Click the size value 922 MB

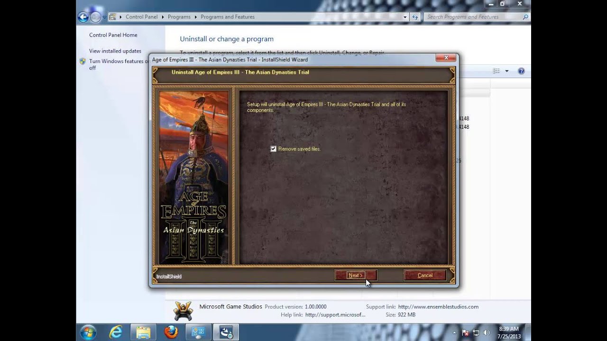[x=407, y=314]
